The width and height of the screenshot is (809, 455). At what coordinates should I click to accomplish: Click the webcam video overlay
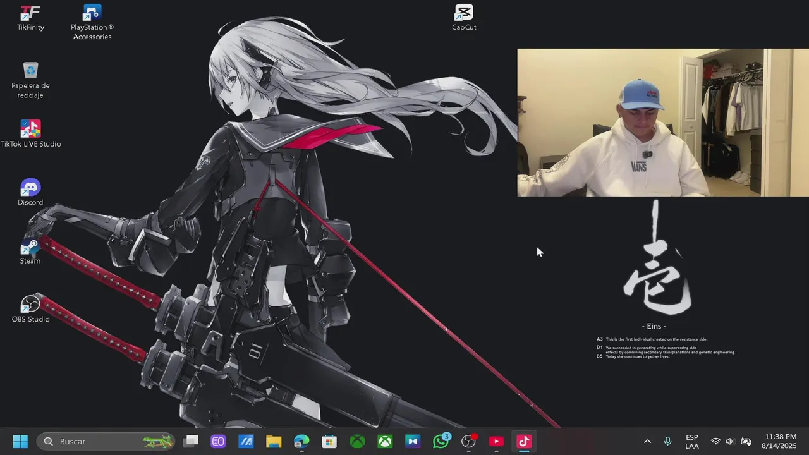(663, 123)
